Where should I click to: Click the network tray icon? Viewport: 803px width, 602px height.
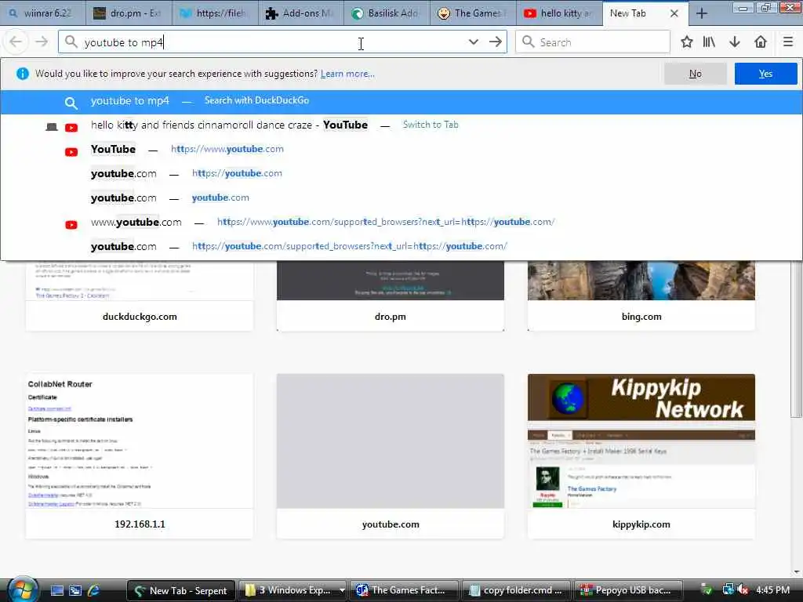point(728,590)
